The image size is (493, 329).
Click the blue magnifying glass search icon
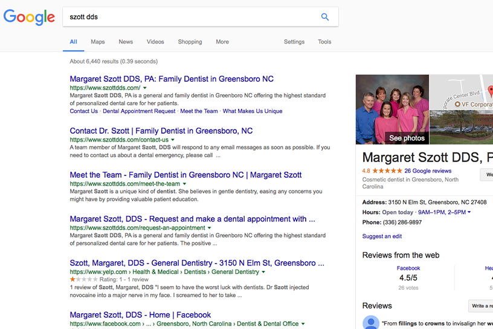coord(325,17)
